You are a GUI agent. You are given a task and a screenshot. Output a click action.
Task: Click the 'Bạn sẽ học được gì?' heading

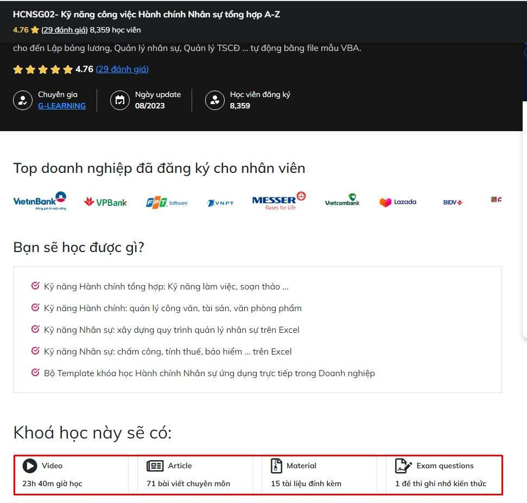[79, 247]
